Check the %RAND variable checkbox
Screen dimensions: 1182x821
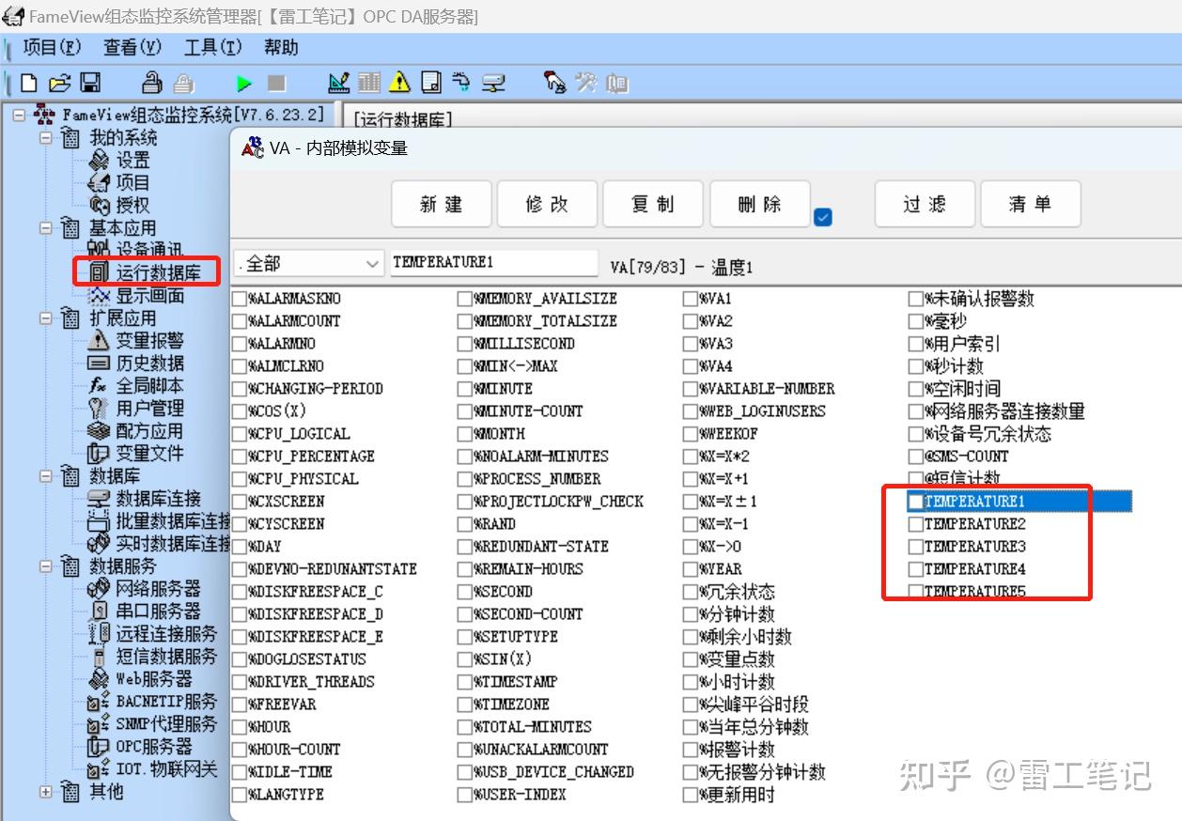pos(465,524)
